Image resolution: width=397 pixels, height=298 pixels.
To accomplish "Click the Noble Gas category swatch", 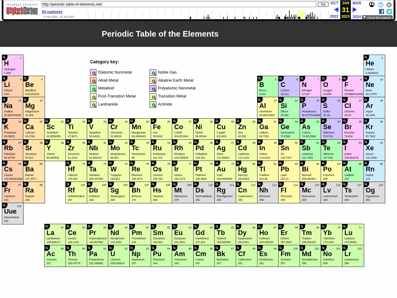I will click(153, 73).
